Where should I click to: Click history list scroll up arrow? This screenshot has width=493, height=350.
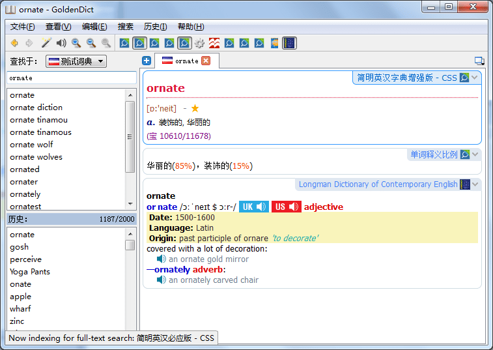(x=130, y=234)
